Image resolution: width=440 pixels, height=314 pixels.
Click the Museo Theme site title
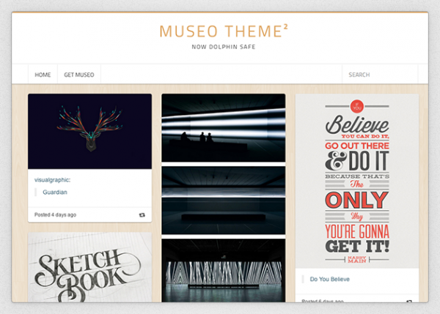[224, 31]
